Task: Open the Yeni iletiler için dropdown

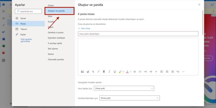Action: click(124, 88)
